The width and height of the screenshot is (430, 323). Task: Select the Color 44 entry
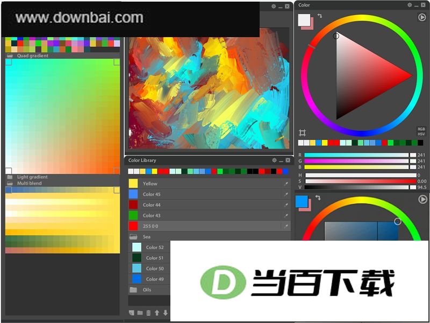tap(209, 205)
